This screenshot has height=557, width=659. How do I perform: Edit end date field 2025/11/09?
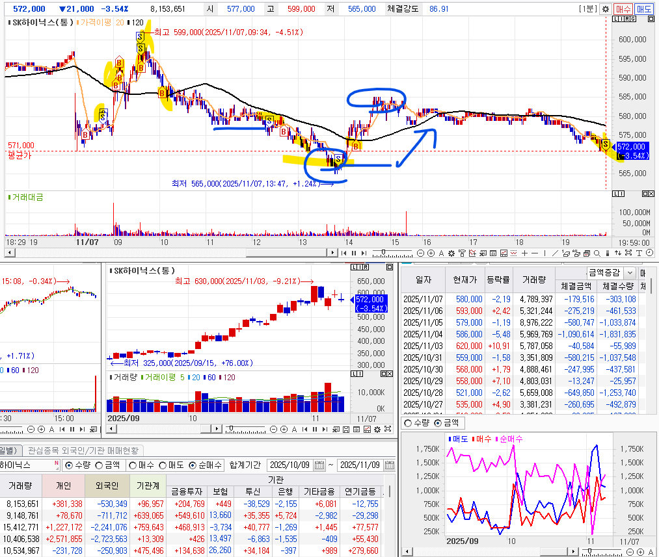(360, 465)
